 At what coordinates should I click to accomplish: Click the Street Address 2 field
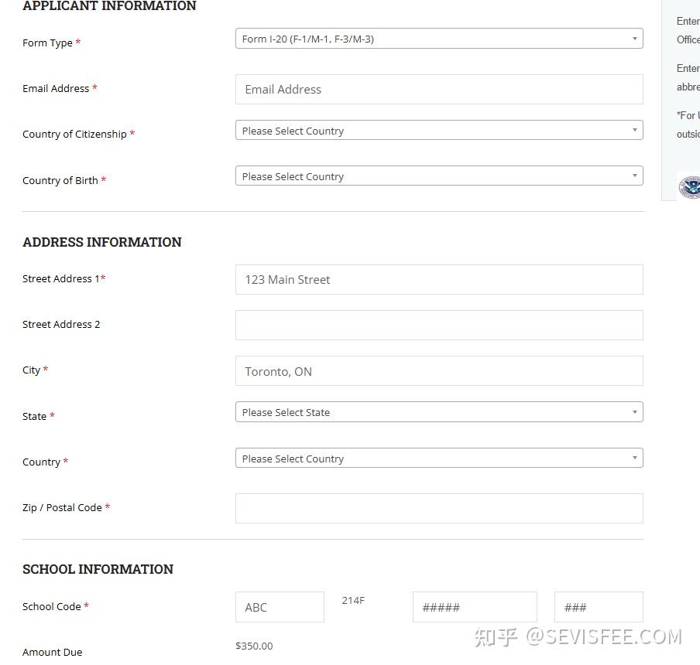coord(439,326)
